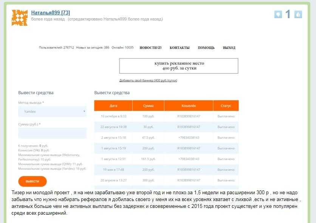Open the Новости (2) menu item

[x=150, y=48]
